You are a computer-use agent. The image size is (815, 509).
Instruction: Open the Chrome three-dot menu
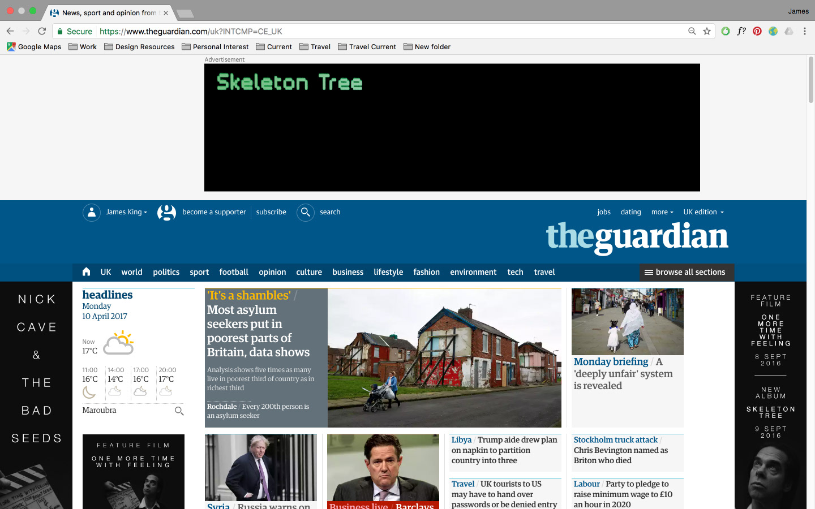(x=805, y=31)
